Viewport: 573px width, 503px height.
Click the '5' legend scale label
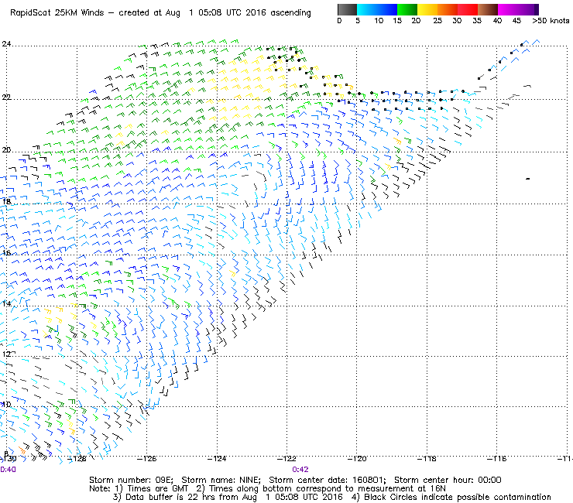(x=358, y=21)
